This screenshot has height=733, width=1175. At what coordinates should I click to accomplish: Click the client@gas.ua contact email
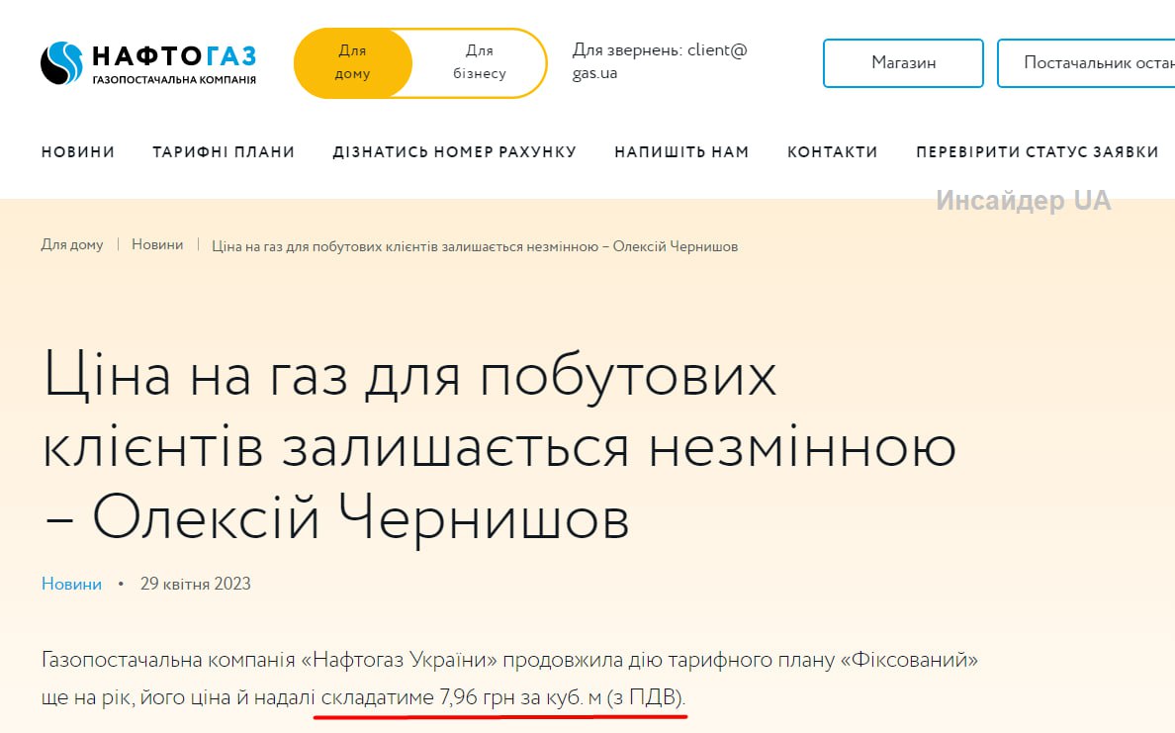[660, 61]
